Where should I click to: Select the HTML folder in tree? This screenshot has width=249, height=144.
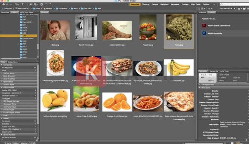(x=24, y=27)
